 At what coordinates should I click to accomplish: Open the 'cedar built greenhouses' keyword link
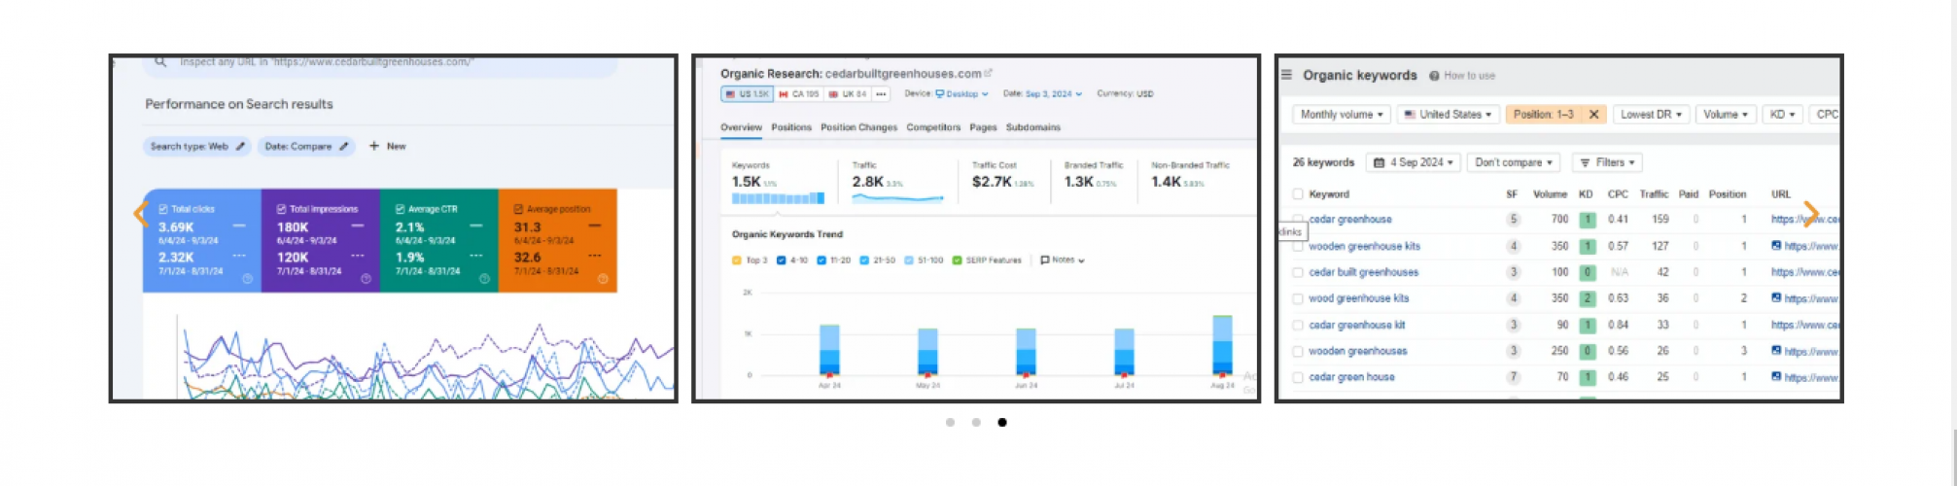pos(1363,272)
